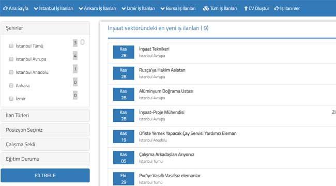Open Ofiste Yemek Yapacak Çay Servisi listing
This screenshot has height=186, width=336.
point(188,133)
